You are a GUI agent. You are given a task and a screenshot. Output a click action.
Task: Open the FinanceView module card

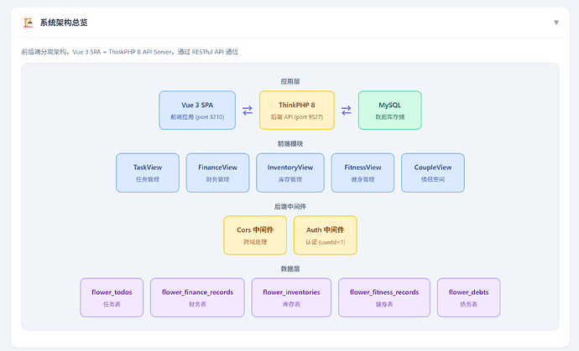tap(218, 173)
